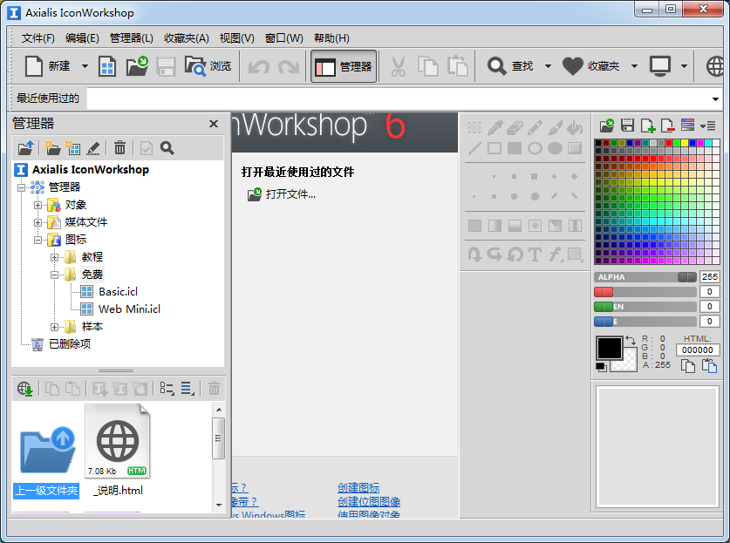The image size is (730, 543).
Task: Open the monitor icon dropdown arrow
Action: tap(684, 66)
